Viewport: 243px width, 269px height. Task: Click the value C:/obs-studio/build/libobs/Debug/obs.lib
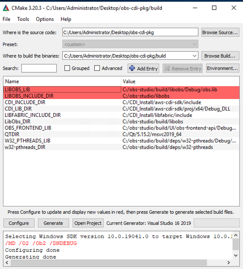coord(170,90)
